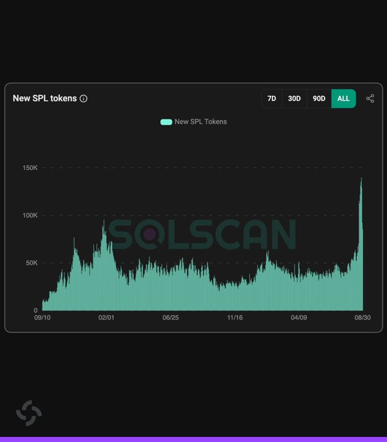The height and width of the screenshot is (442, 387).
Task: Click the info icon beside New SPL tokens
Action: [83, 98]
